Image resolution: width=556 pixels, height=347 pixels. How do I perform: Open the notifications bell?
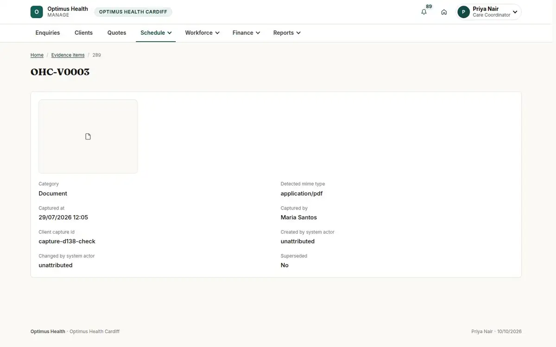click(424, 12)
